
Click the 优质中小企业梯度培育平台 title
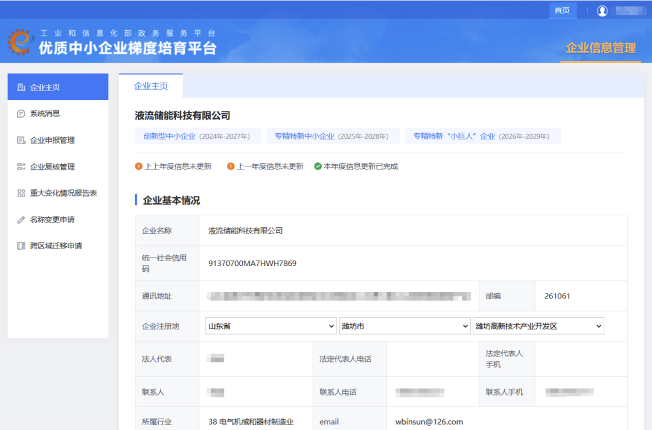127,48
